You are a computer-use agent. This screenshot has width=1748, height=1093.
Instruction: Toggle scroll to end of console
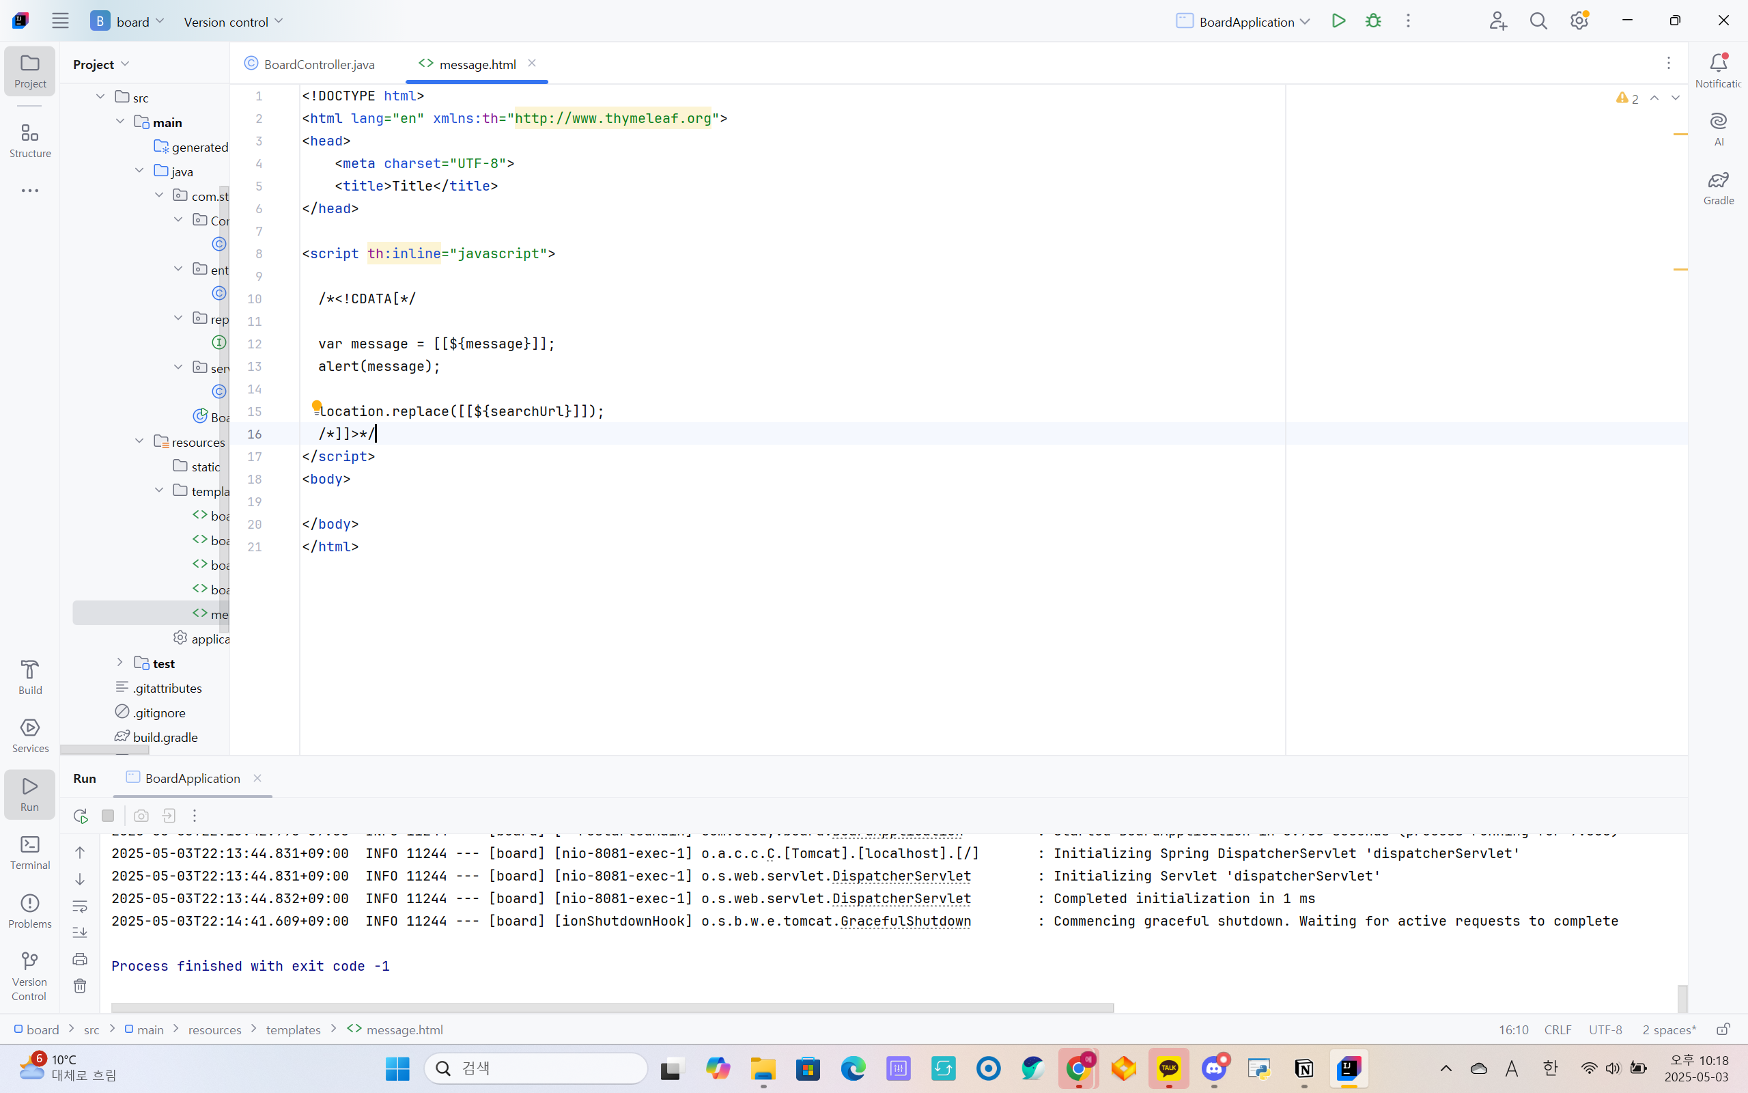[80, 932]
